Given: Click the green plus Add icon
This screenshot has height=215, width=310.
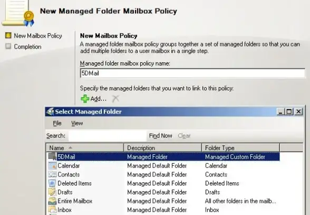Looking at the screenshot, I should [x=85, y=98].
